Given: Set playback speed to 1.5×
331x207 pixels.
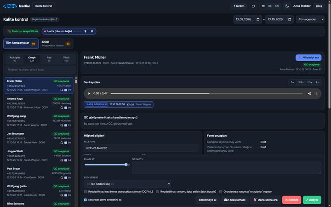Looking at the screenshot, I should point(310,82).
